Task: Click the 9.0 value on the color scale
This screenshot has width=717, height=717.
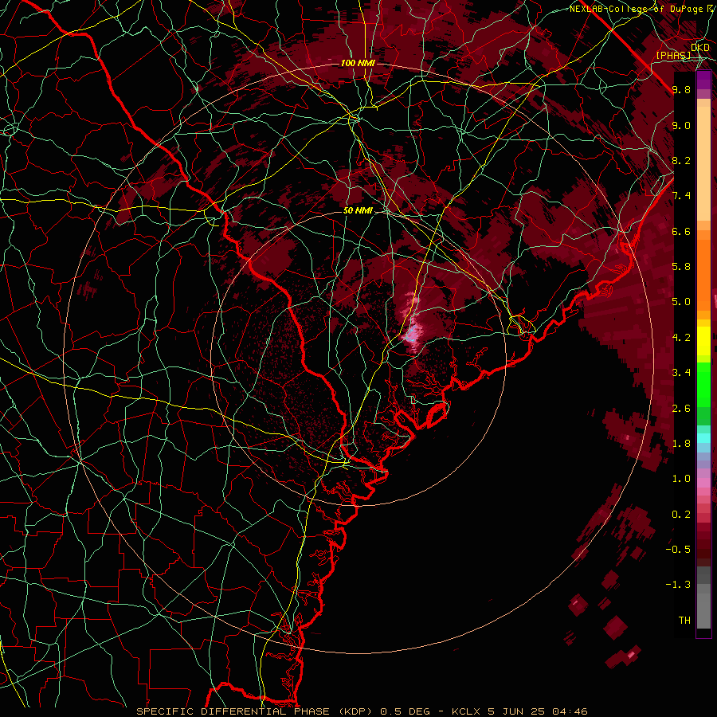Action: coord(681,125)
